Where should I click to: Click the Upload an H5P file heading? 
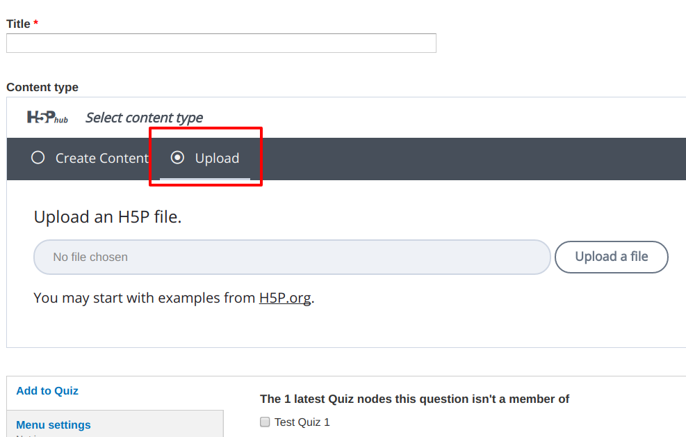[108, 216]
